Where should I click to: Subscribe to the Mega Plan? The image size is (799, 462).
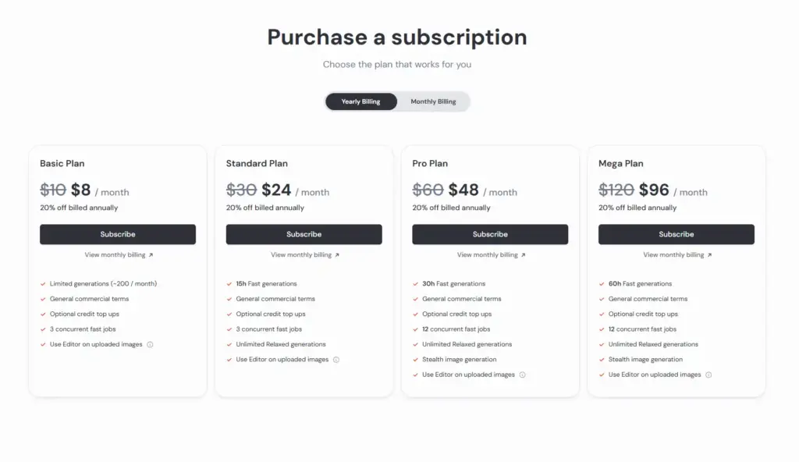(676, 235)
